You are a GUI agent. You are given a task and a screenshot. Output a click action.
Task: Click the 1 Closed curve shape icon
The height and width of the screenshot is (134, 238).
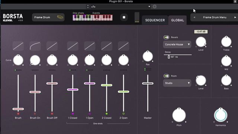click(x=73, y=46)
